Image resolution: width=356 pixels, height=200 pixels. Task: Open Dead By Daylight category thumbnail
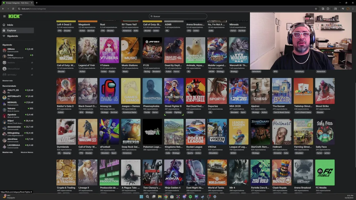click(x=174, y=50)
